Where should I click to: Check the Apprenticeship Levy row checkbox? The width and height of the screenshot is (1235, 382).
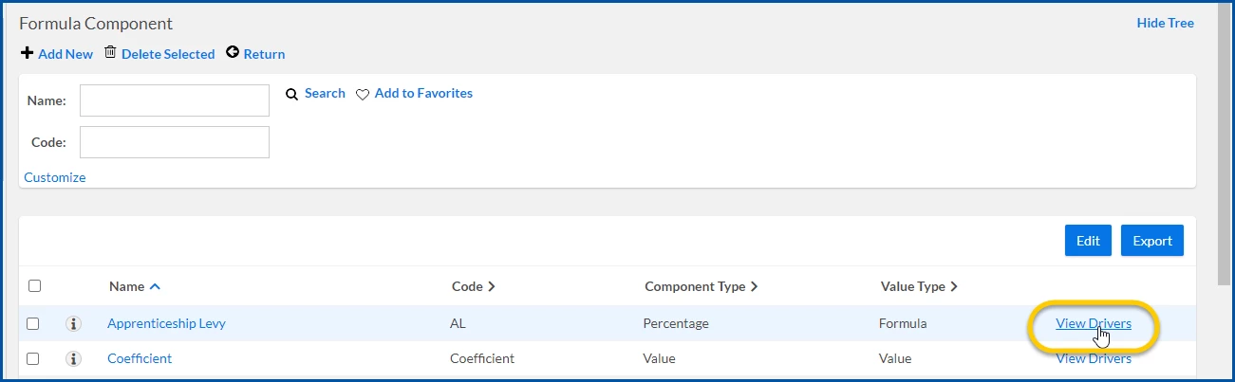tap(33, 324)
